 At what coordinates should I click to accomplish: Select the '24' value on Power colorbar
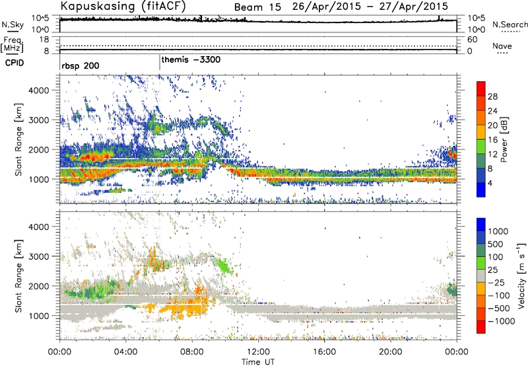click(x=492, y=111)
